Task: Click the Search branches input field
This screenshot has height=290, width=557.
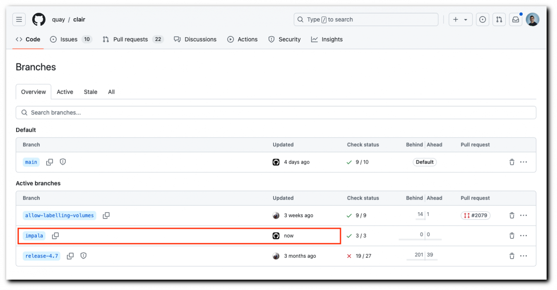Action: 276,113
